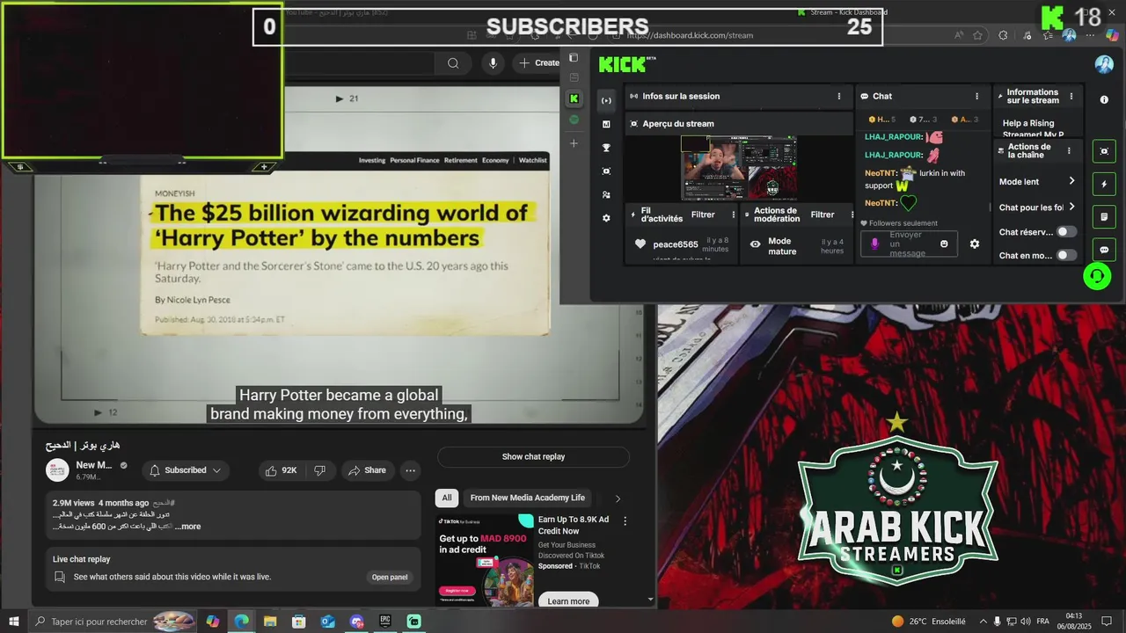Open the Subscribed notification dropdown
This screenshot has height=633, width=1126.
point(186,470)
